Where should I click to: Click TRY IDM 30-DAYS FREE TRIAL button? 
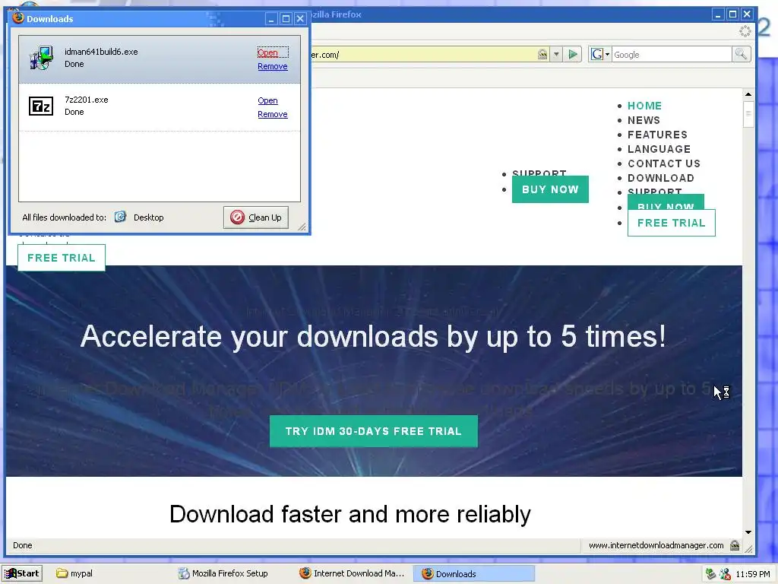374,431
